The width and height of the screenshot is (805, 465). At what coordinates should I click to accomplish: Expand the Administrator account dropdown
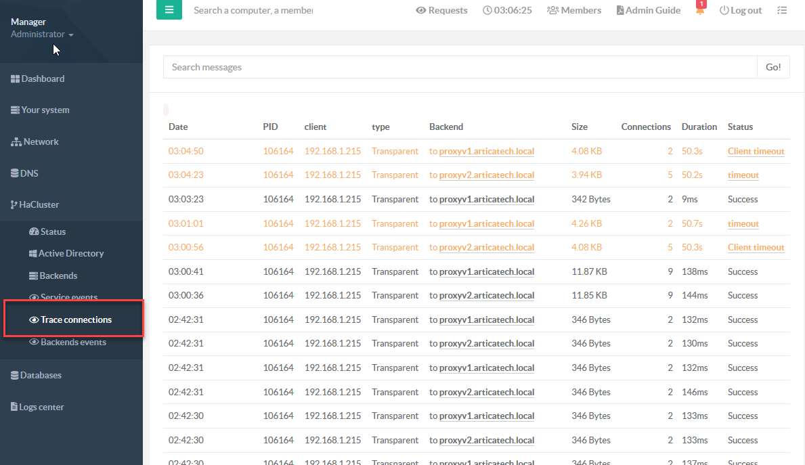(42, 34)
